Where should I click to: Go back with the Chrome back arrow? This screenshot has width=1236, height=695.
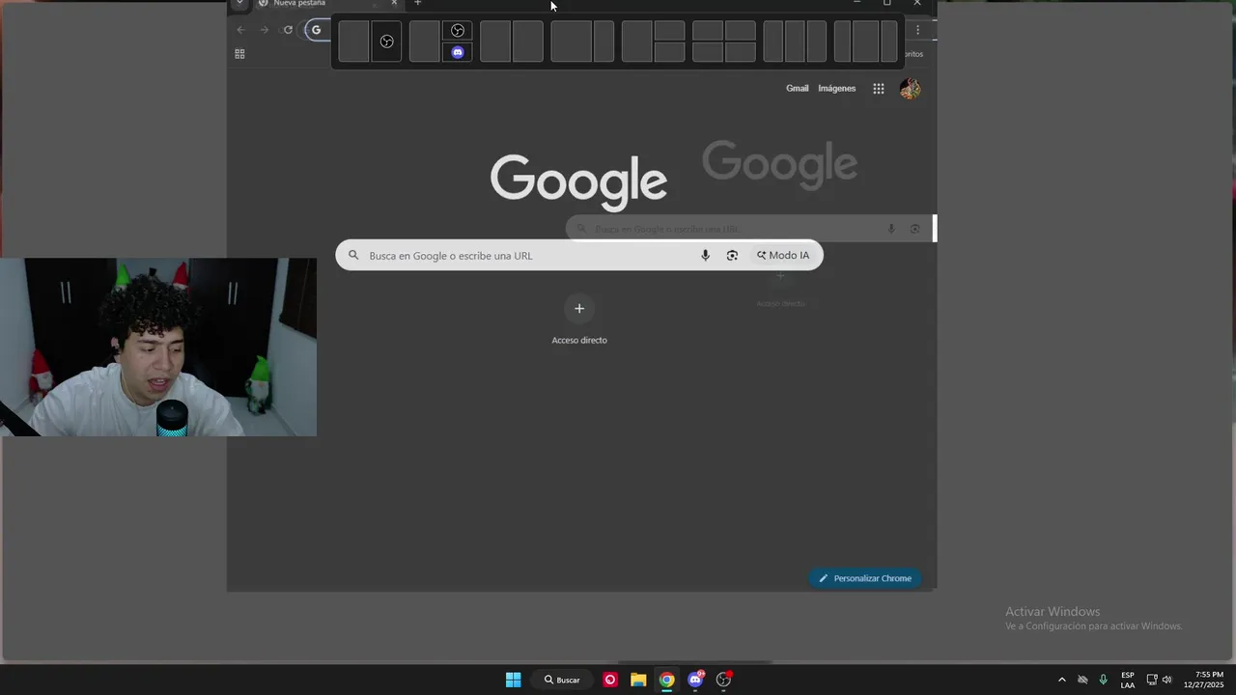pos(241,30)
